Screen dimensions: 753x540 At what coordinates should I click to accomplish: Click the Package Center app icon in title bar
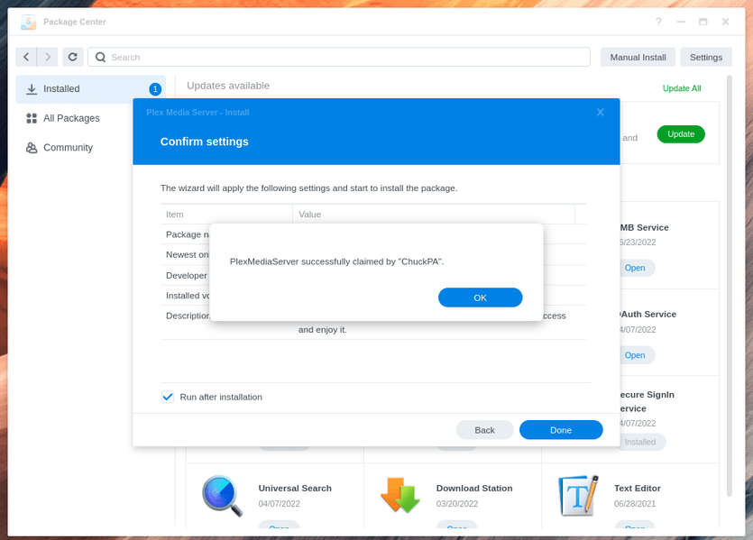(28, 22)
